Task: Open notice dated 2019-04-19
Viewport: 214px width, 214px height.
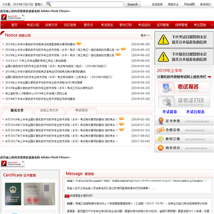Action: point(36,93)
